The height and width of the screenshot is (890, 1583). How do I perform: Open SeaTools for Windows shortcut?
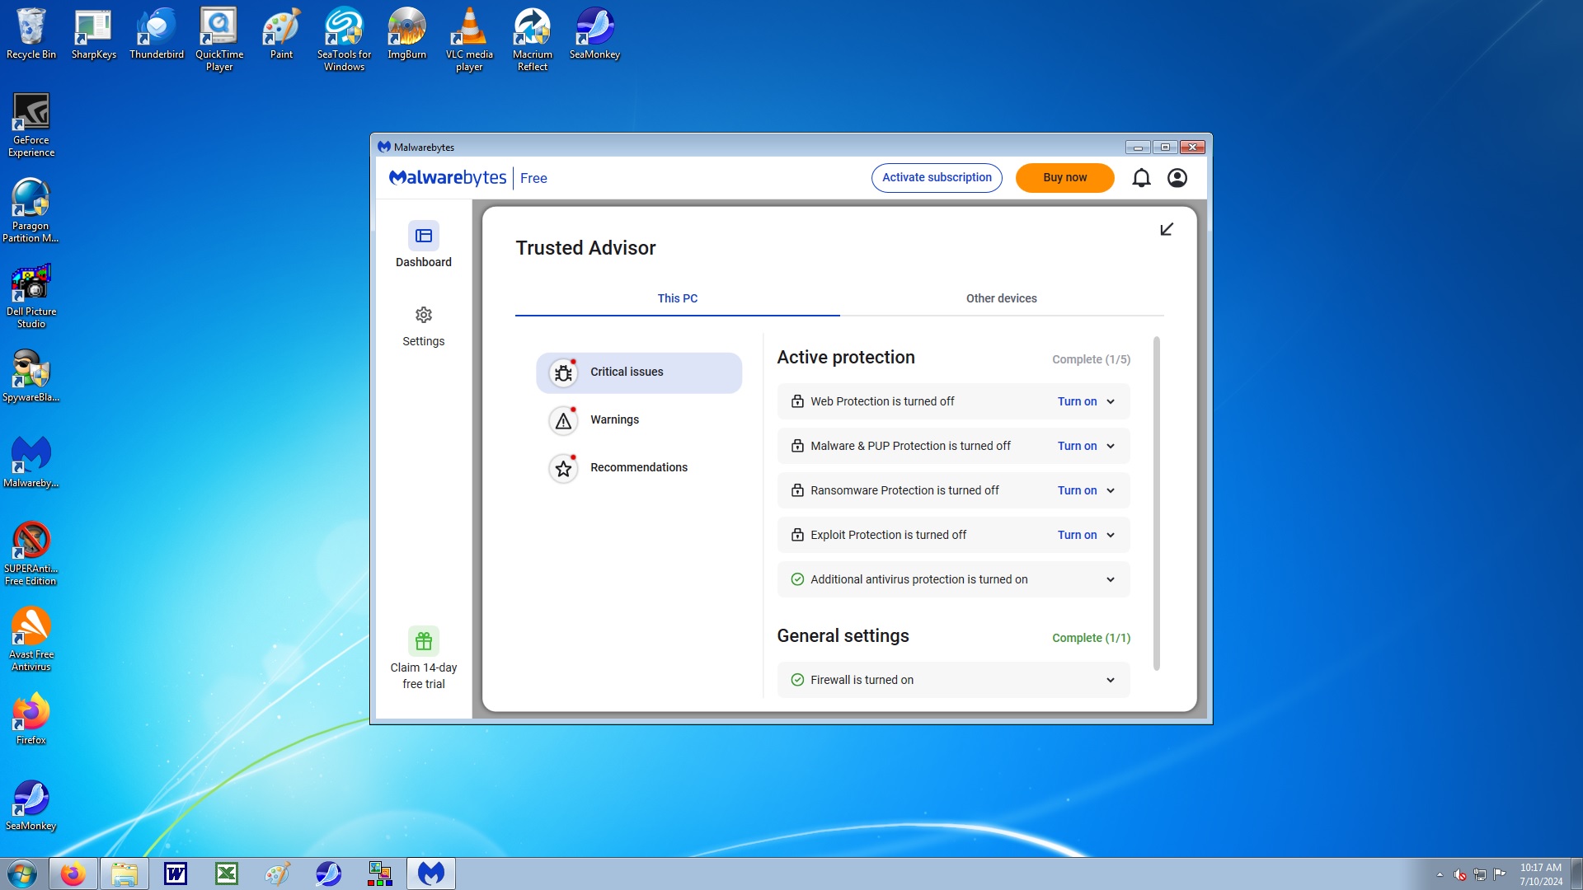(344, 40)
